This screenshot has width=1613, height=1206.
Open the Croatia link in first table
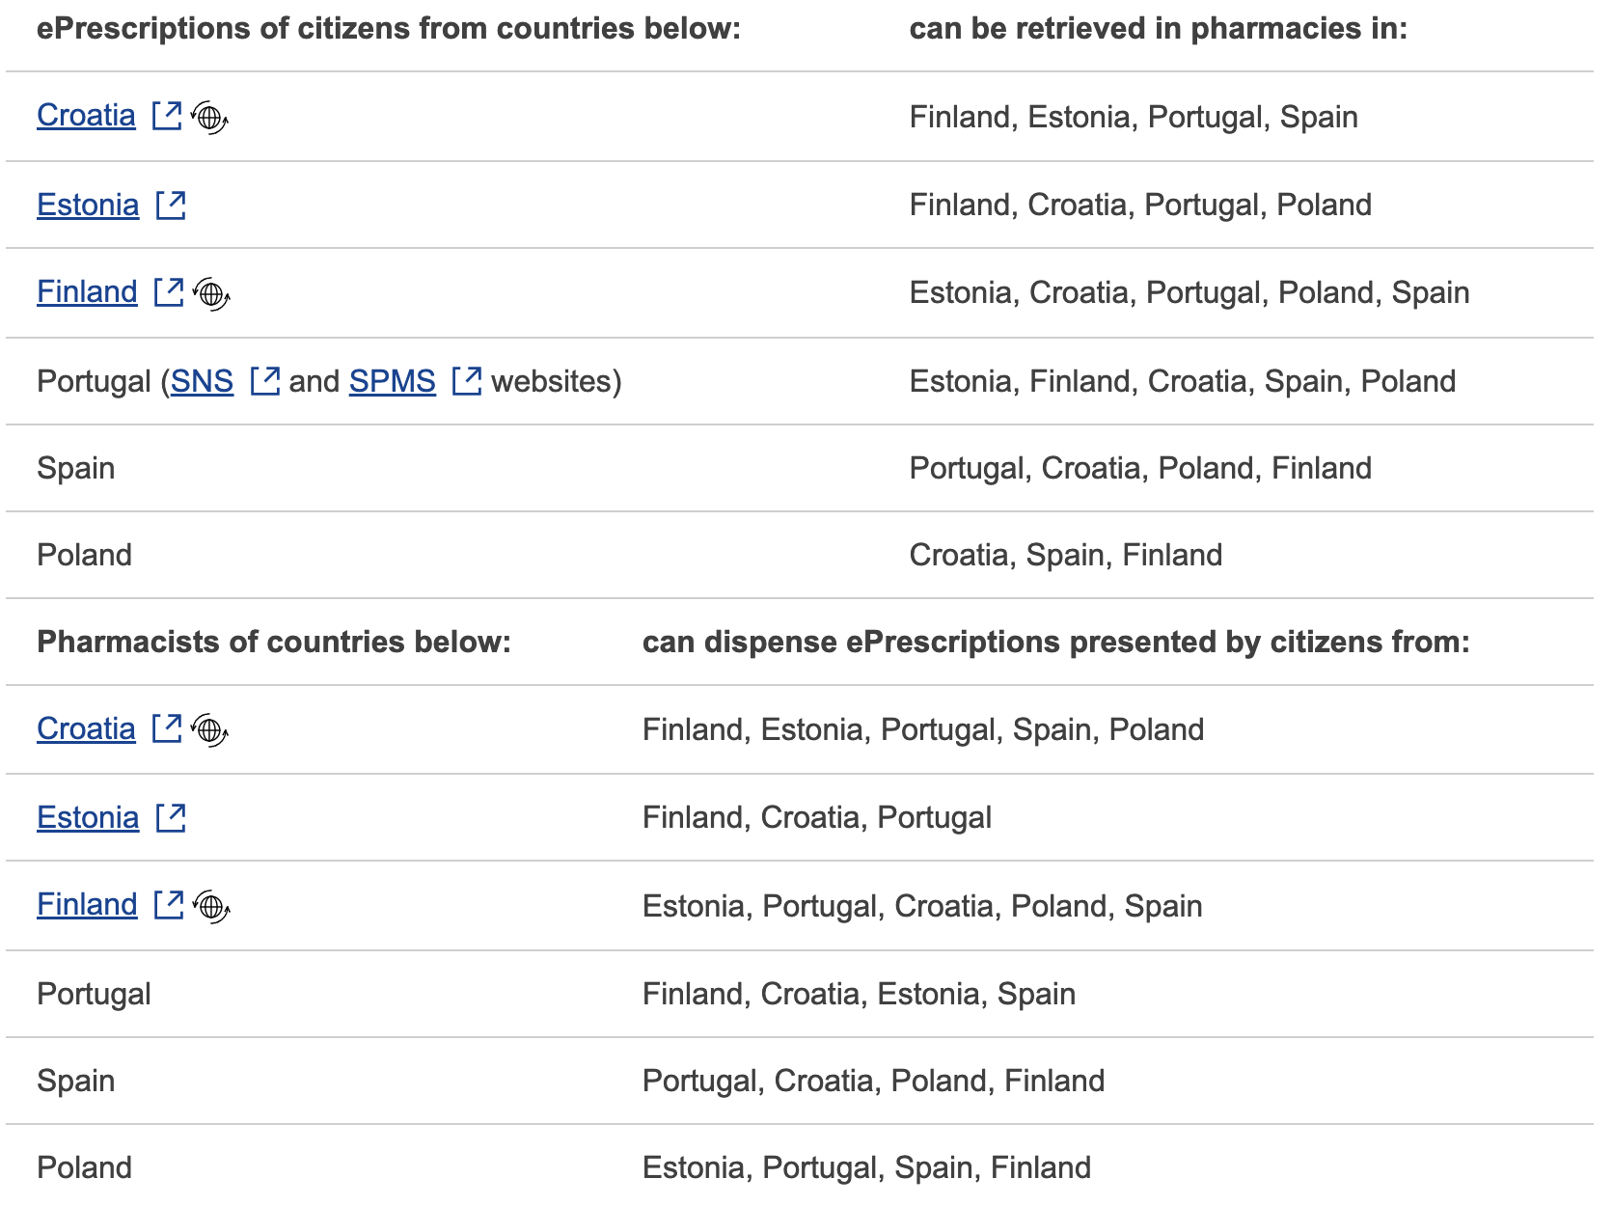pyautogui.click(x=86, y=116)
